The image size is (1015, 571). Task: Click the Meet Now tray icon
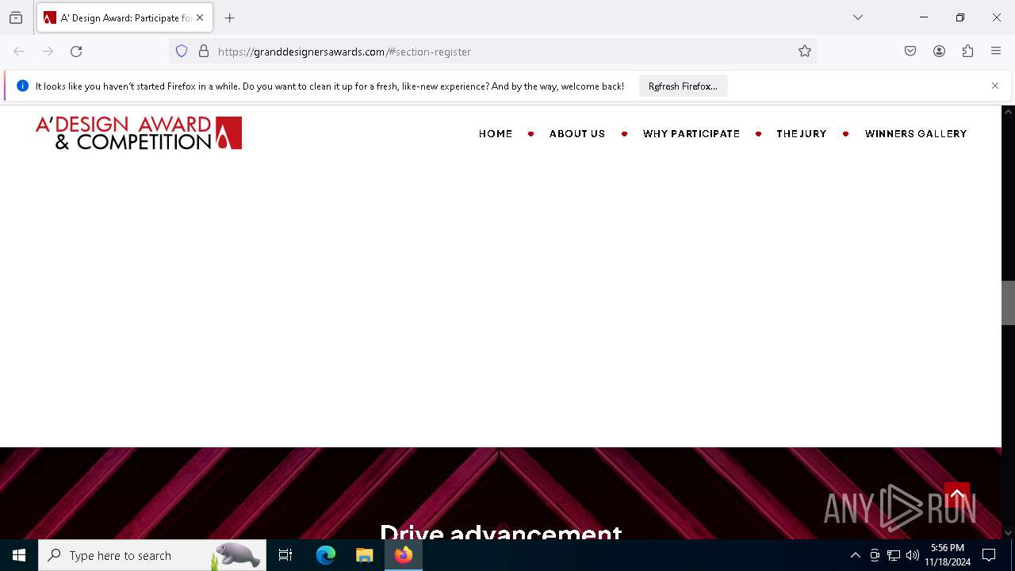coord(875,556)
